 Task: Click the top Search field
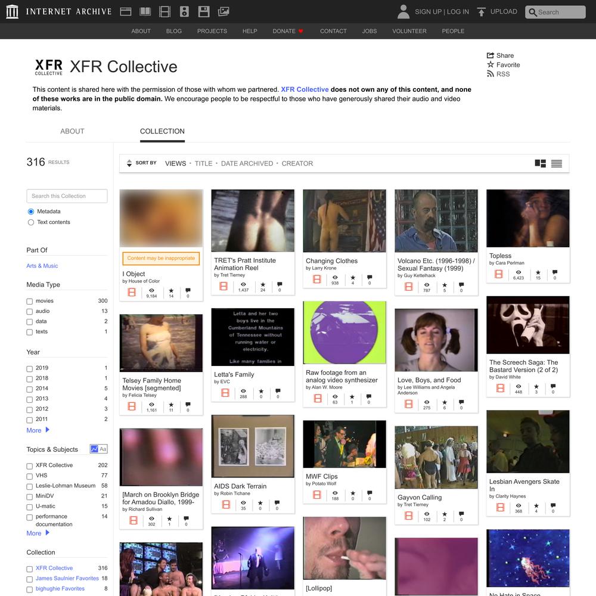pyautogui.click(x=555, y=12)
